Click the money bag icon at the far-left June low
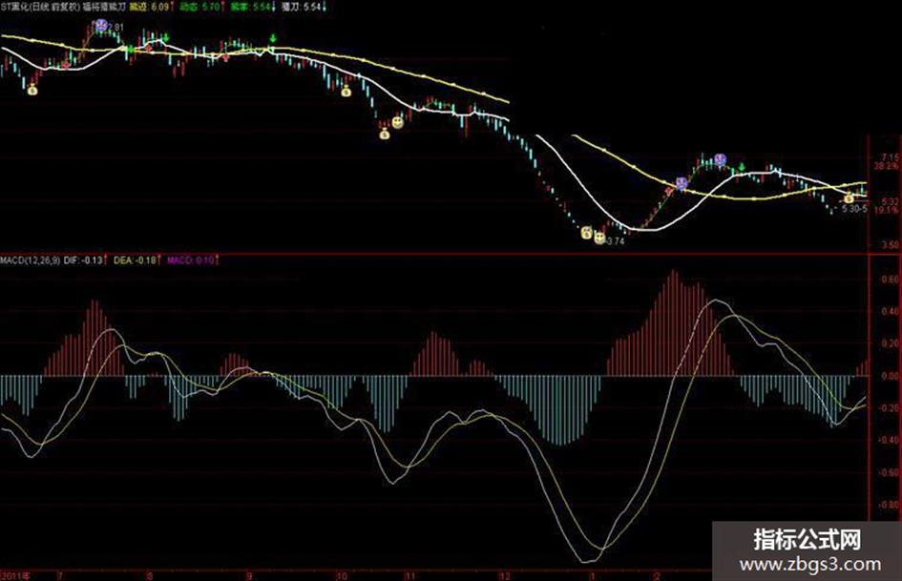This screenshot has width=902, height=581. tap(32, 89)
